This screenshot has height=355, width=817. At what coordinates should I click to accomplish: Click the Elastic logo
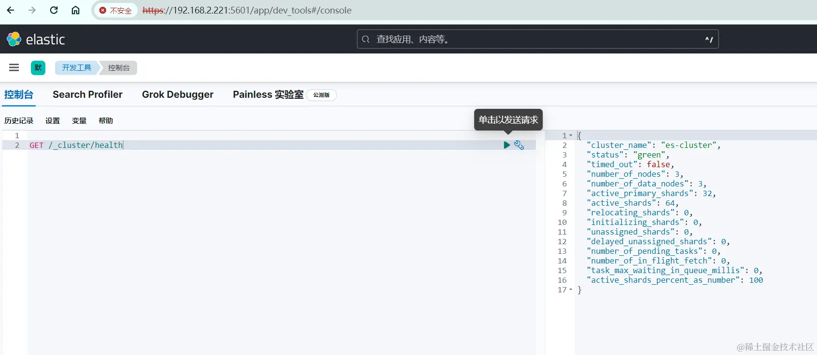[x=36, y=39]
